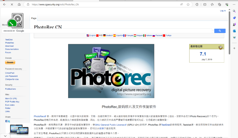This screenshot has height=138, width=238.
Task: Open the Chntpw for dos link
Action: pyautogui.click(x=12, y=79)
